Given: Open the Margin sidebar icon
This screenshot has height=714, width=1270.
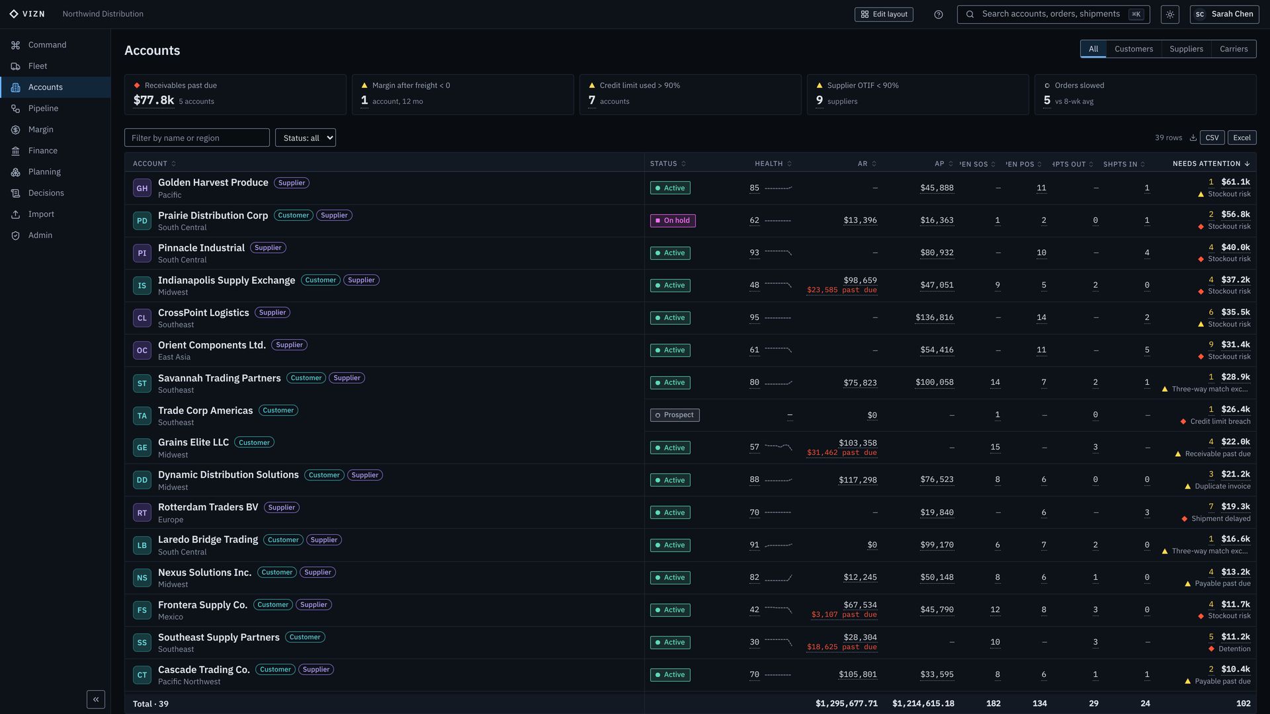Looking at the screenshot, I should pos(15,130).
